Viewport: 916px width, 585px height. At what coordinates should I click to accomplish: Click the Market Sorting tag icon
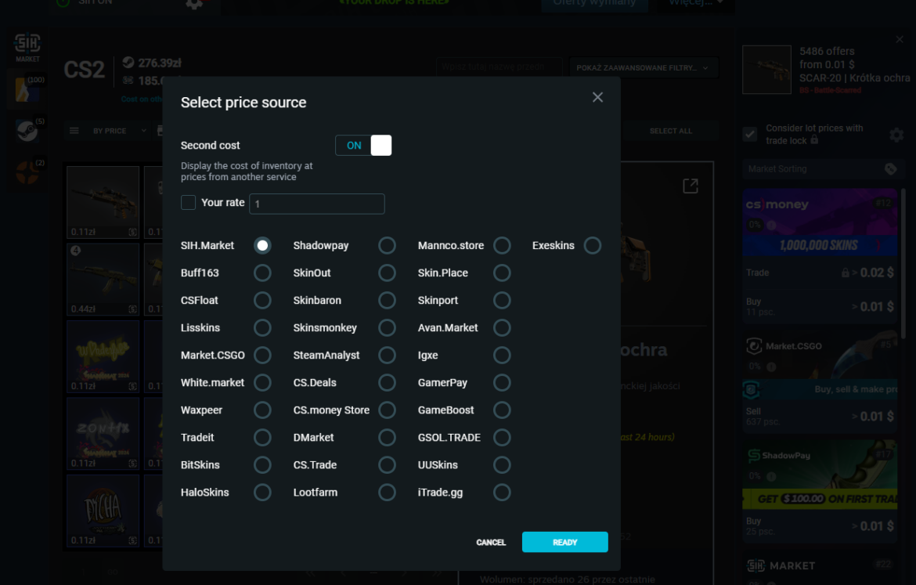[890, 169]
